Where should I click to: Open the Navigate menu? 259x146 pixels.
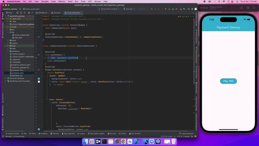[x=45, y=2]
